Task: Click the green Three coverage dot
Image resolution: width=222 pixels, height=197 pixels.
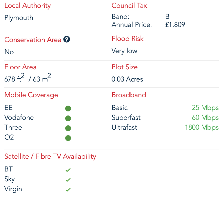Action: pyautogui.click(x=68, y=128)
